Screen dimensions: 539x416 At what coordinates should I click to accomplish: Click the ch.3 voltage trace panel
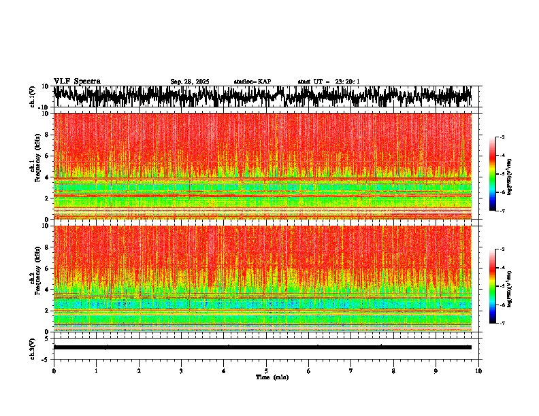pyautogui.click(x=266, y=349)
